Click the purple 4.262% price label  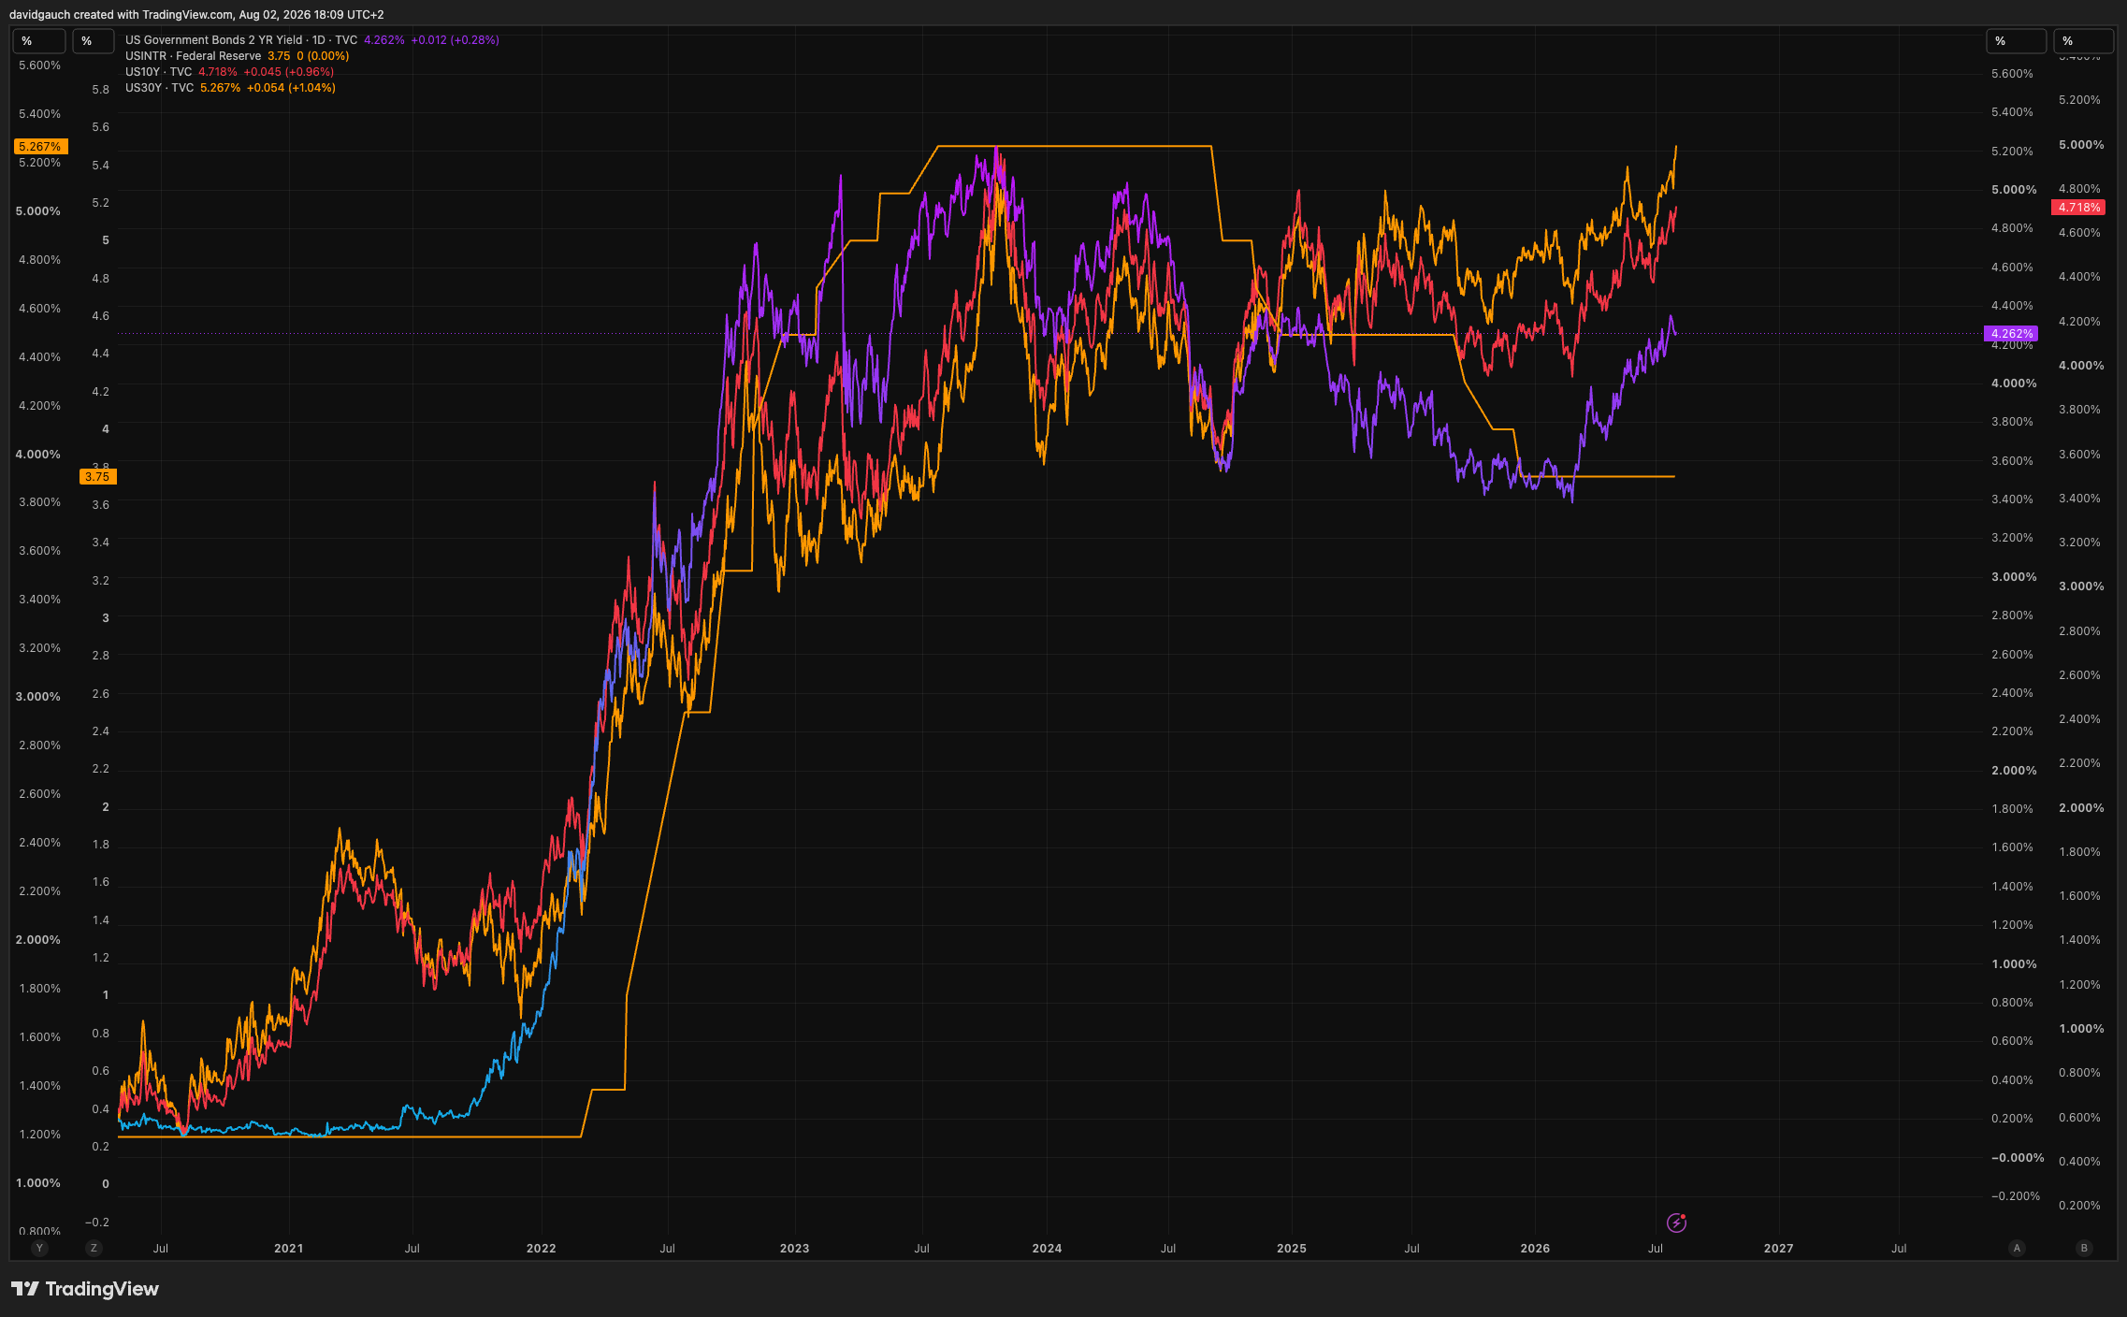(2011, 334)
